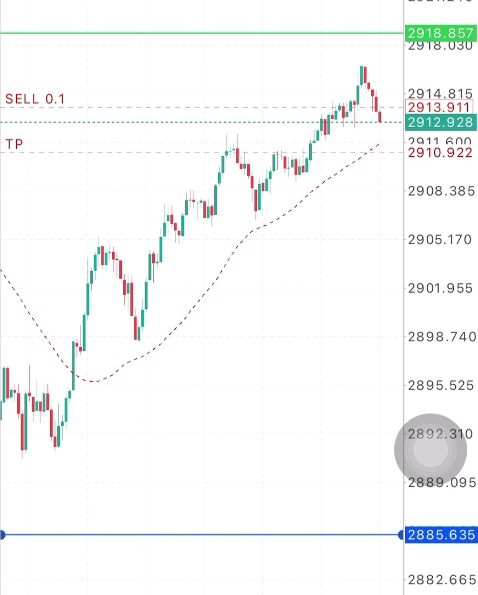The height and width of the screenshot is (595, 478).
Task: Click the 2895.525 price axis label
Action: pos(441,385)
